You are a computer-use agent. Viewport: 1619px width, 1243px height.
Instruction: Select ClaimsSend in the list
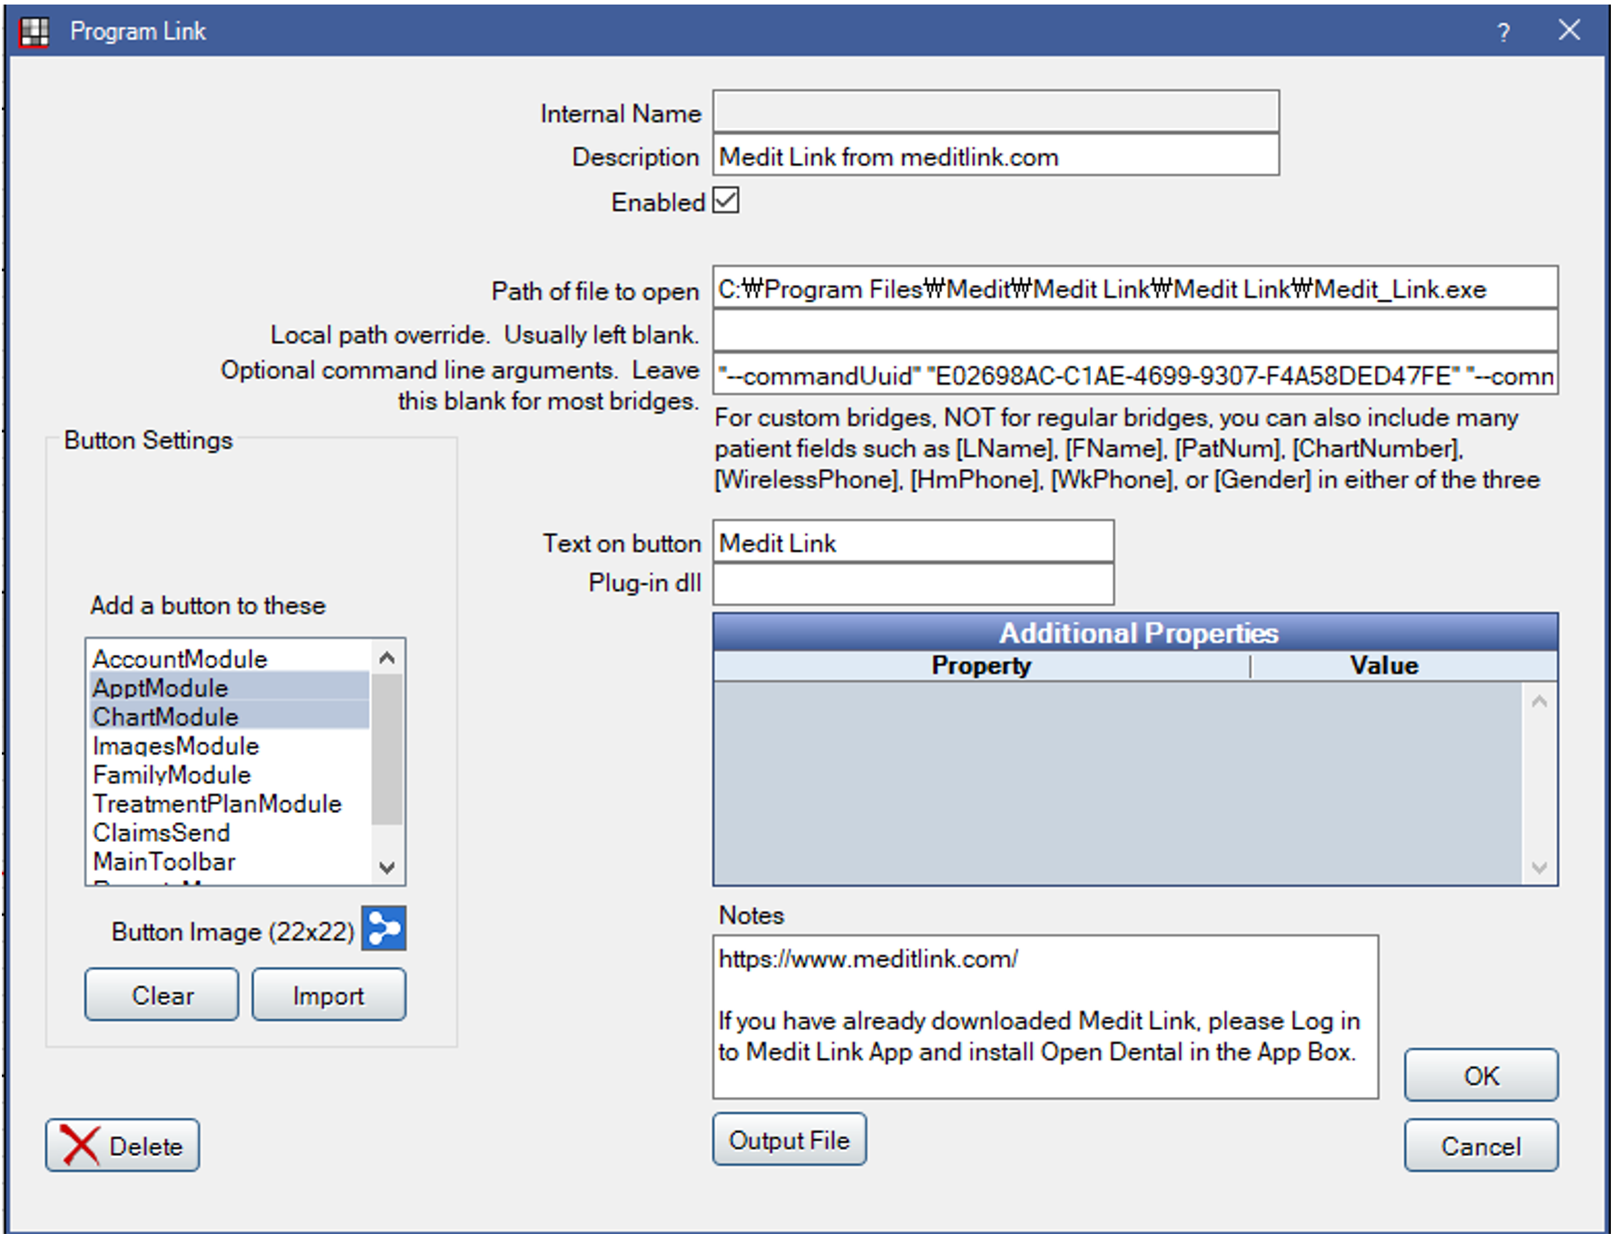click(x=230, y=833)
